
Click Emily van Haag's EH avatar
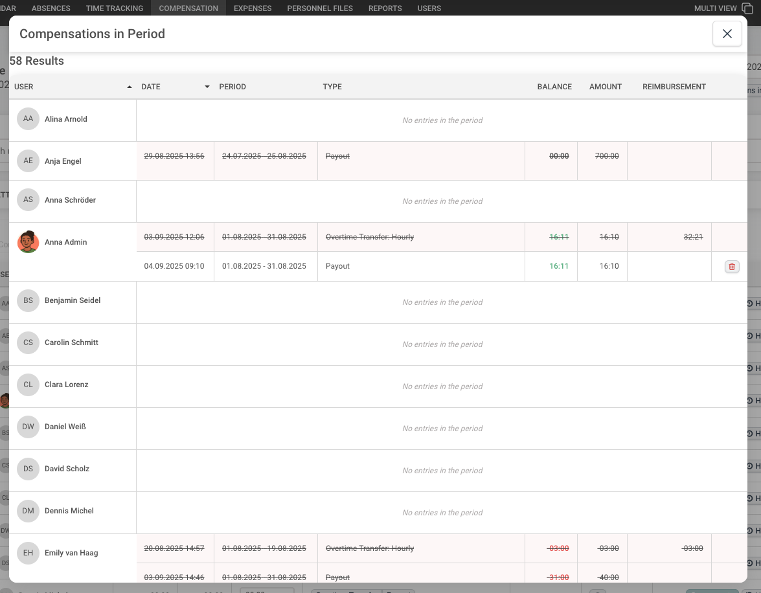tap(28, 554)
